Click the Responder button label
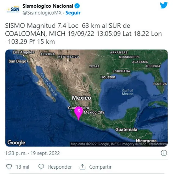The width and height of the screenshot is (173, 174). (60, 167)
